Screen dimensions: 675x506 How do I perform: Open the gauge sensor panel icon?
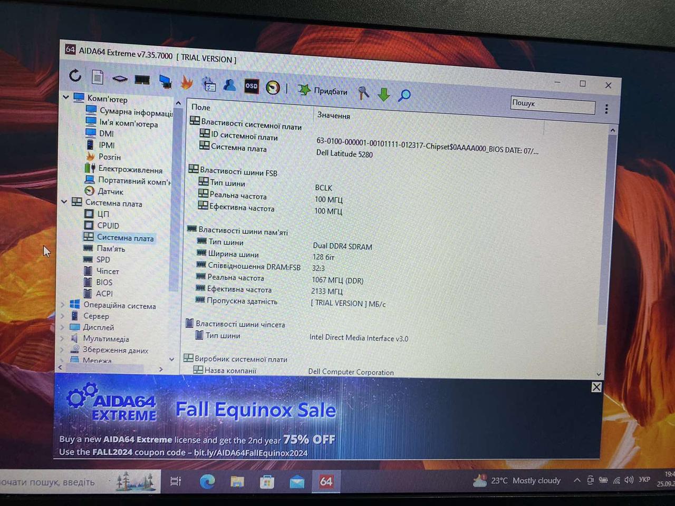point(273,87)
